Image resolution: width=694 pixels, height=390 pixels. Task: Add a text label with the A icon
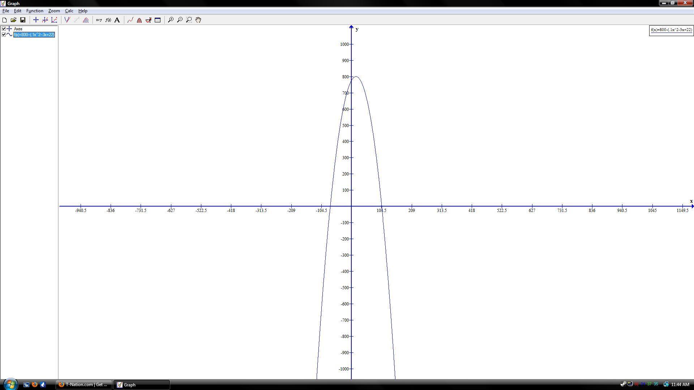click(117, 20)
